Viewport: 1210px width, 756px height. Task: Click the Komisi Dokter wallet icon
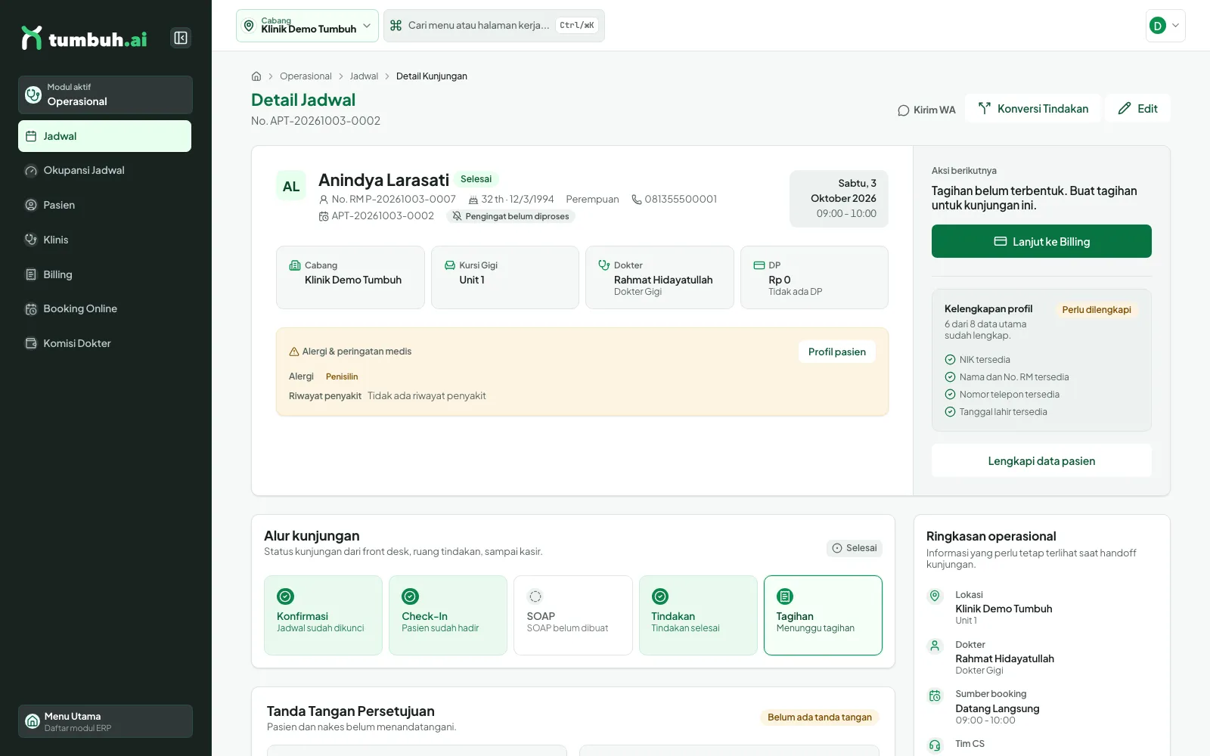[x=31, y=343]
